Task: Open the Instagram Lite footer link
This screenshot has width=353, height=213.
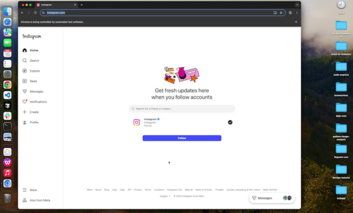Action: coord(174,190)
